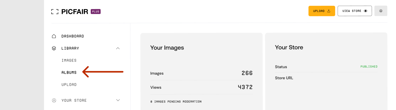396x110 pixels.
Task: Click the Library layers icon
Action: click(54, 48)
